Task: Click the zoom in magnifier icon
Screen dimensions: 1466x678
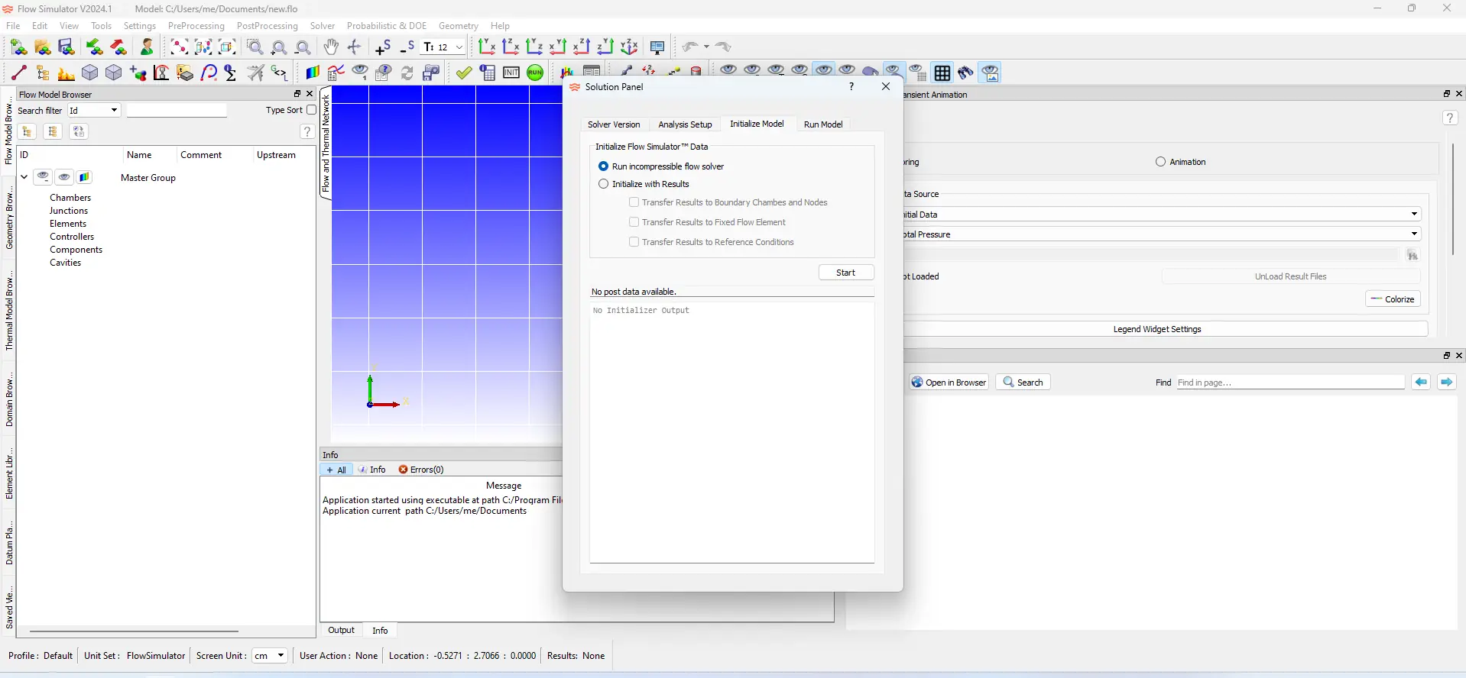Action: pyautogui.click(x=279, y=47)
